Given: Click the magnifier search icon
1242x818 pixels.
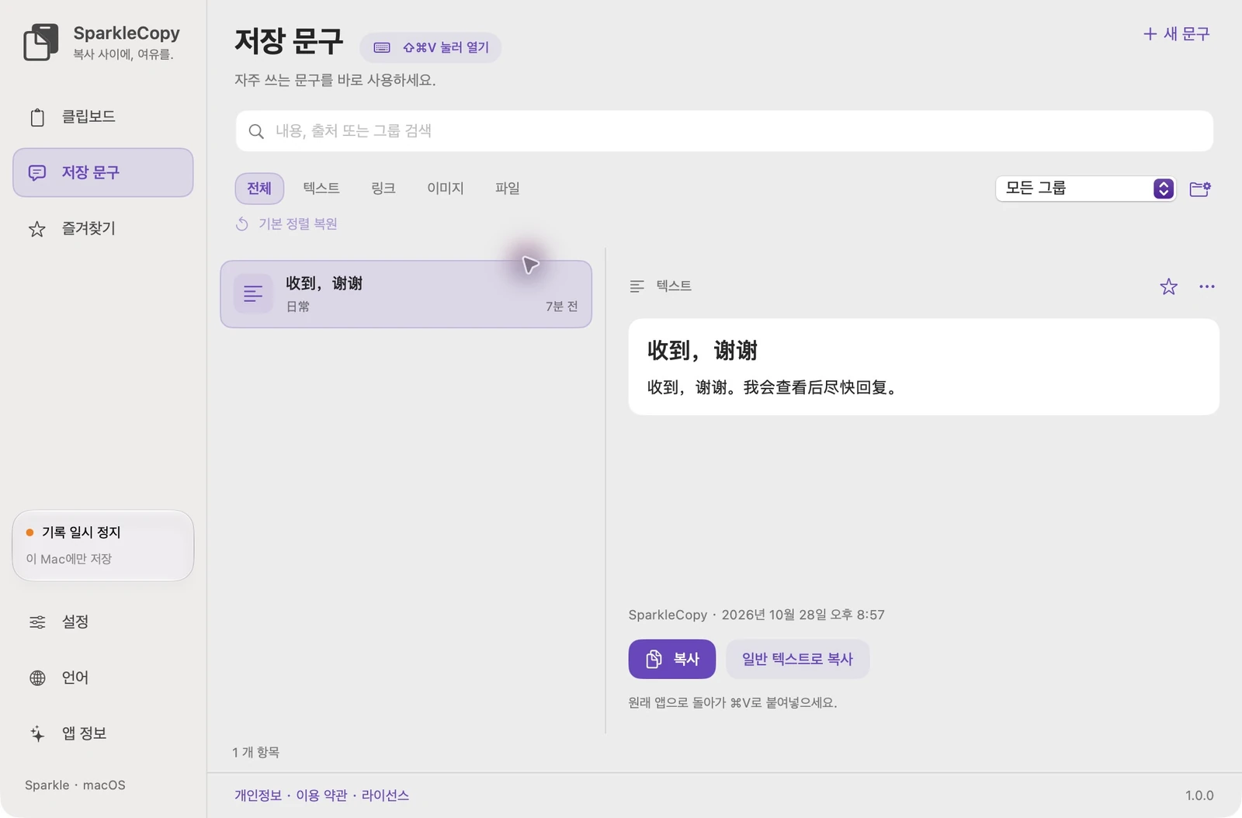Looking at the screenshot, I should pos(256,131).
